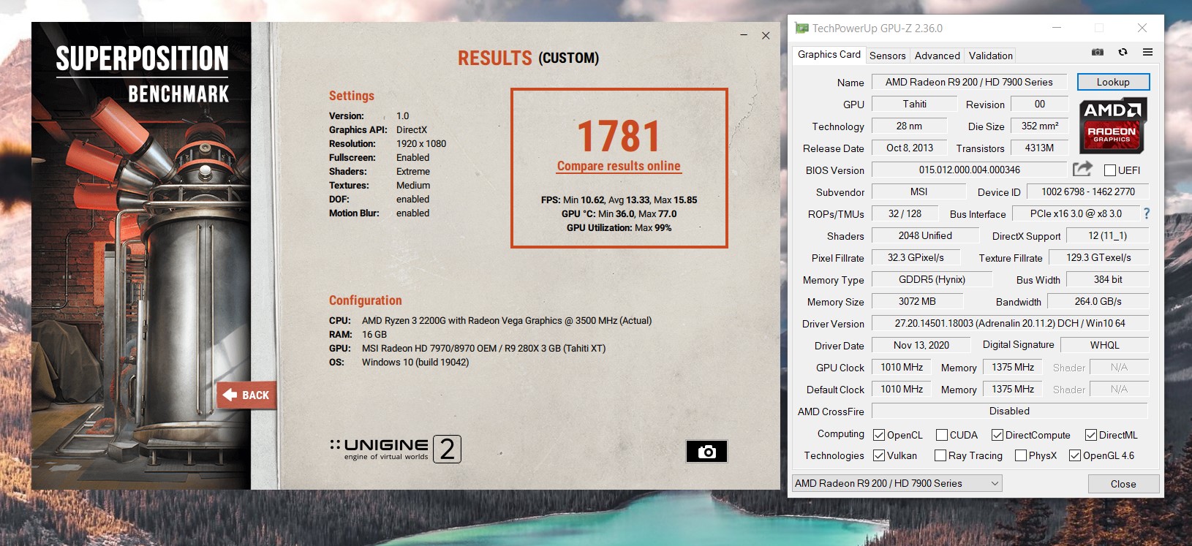Click the Technology 28 nm field
This screenshot has width=1192, height=546.
coord(909,126)
